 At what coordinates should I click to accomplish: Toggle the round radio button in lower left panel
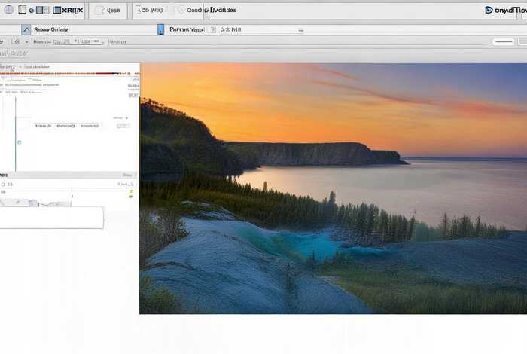pyautogui.click(x=4, y=183)
